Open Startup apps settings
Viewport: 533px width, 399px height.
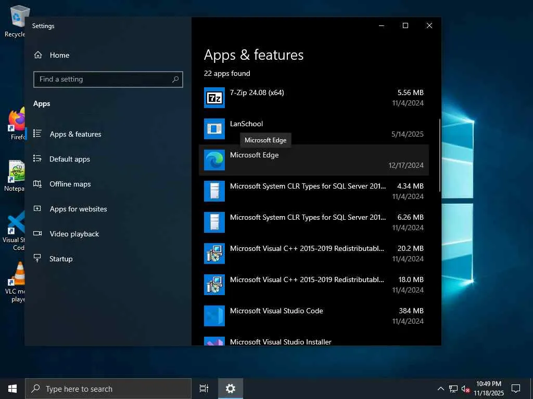pos(61,259)
